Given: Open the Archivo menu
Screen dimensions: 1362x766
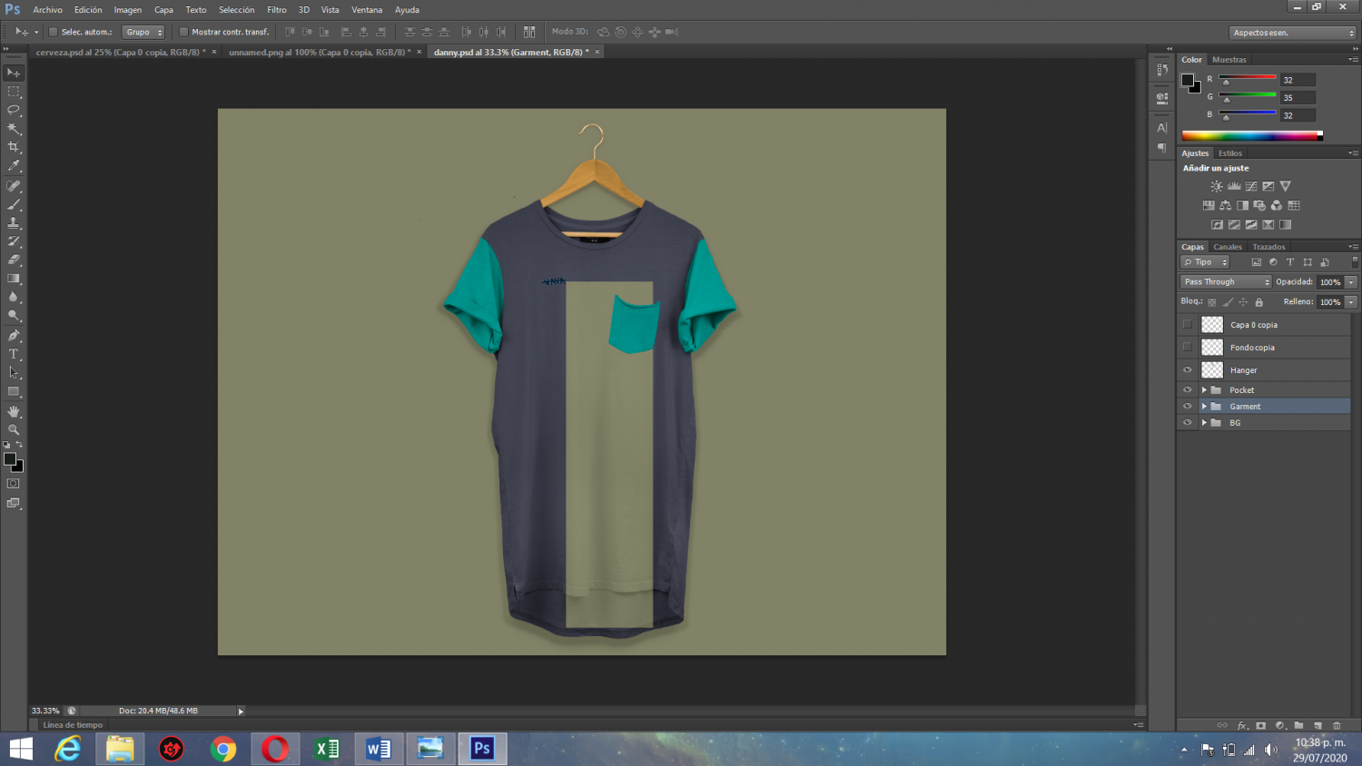Looking at the screenshot, I should pyautogui.click(x=48, y=10).
